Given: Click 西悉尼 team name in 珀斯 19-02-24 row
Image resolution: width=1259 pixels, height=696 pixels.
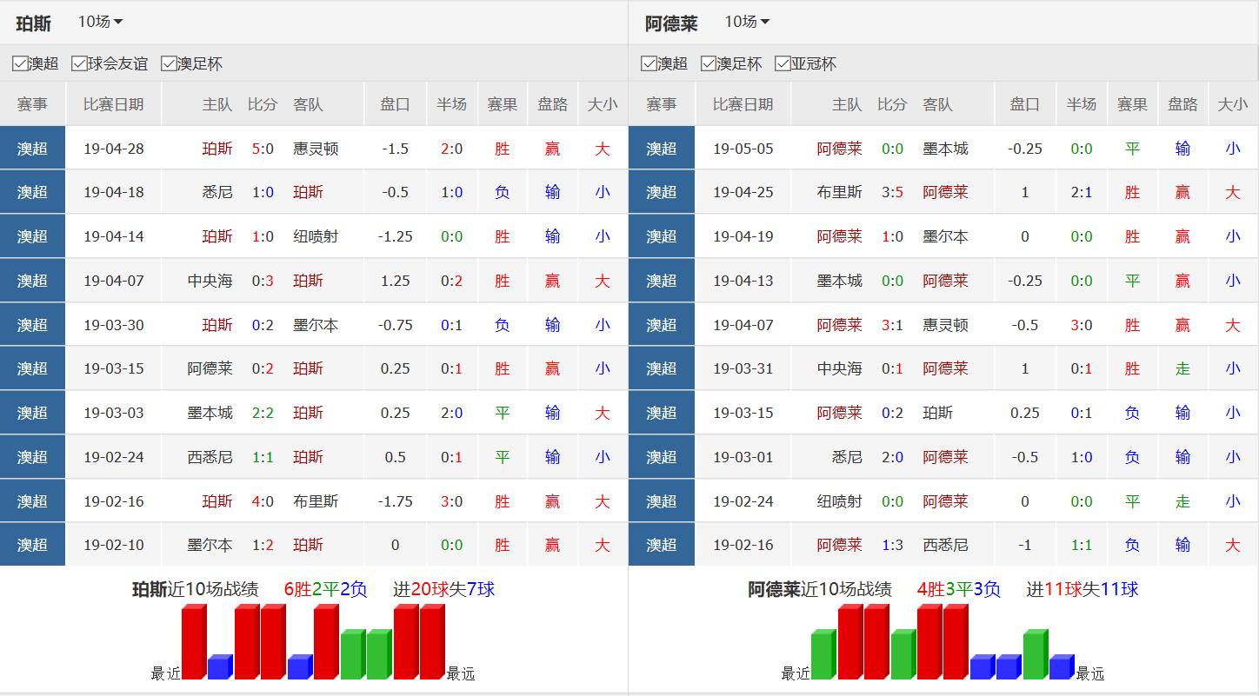Looking at the screenshot, I should click(210, 457).
